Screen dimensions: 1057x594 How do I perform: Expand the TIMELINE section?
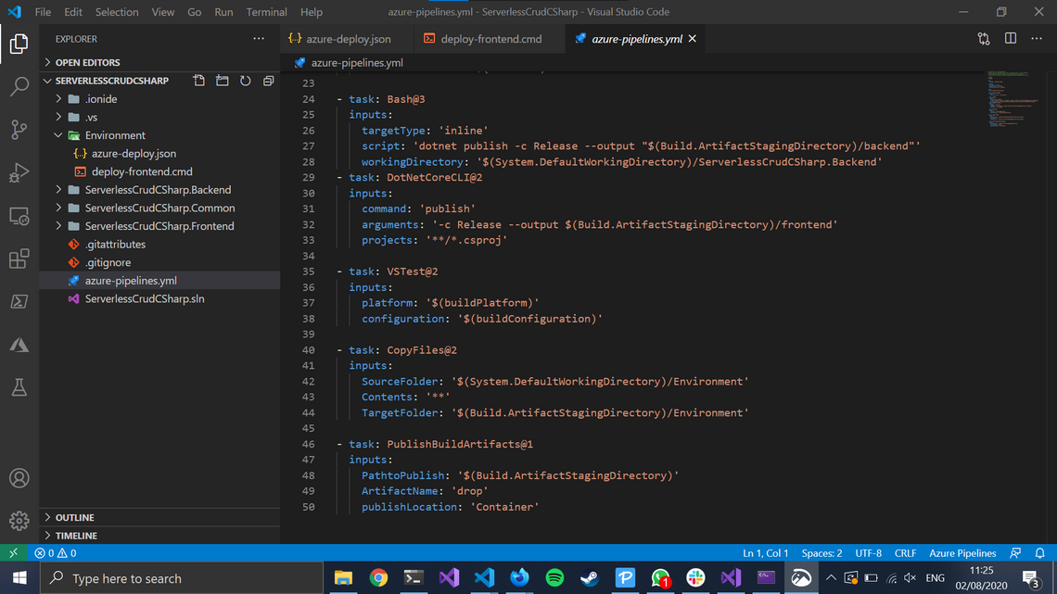point(159,536)
